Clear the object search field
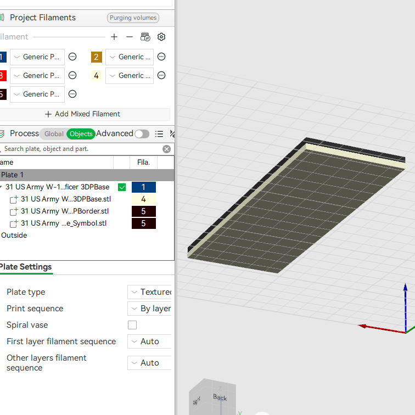Image resolution: width=415 pixels, height=415 pixels. click(166, 149)
